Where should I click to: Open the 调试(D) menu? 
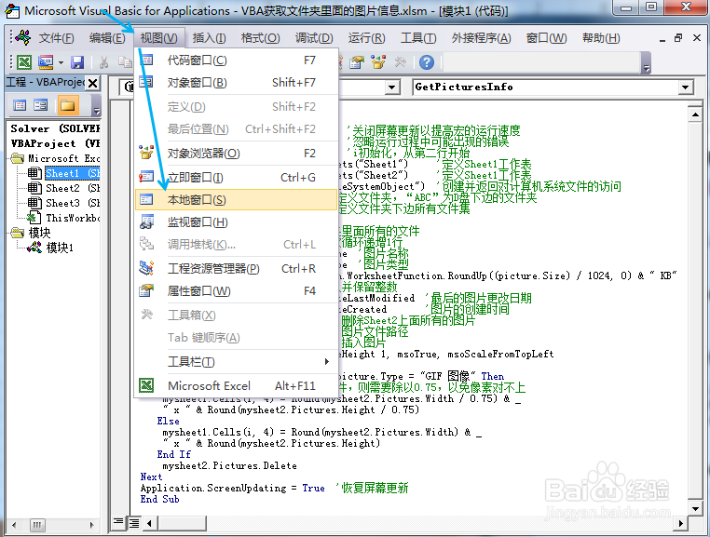(x=314, y=38)
